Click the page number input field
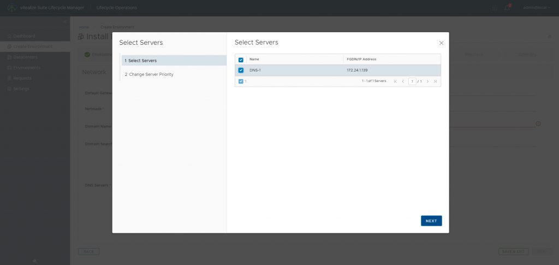Image resolution: width=559 pixels, height=265 pixels. pyautogui.click(x=412, y=81)
